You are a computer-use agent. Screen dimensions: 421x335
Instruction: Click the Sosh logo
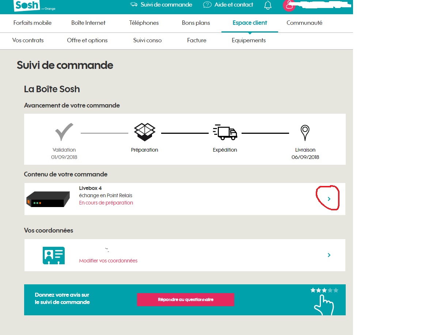tap(26, 5)
